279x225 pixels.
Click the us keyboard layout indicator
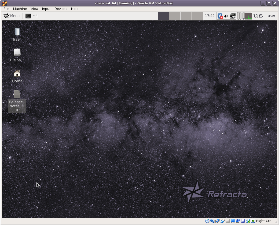point(258,16)
